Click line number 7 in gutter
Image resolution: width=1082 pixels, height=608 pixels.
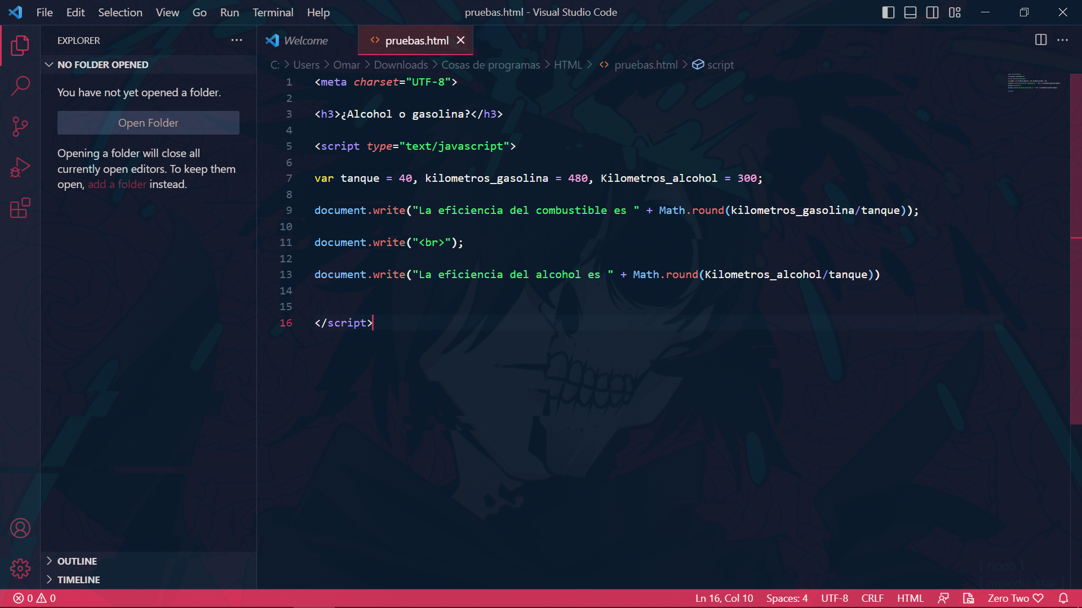(289, 178)
